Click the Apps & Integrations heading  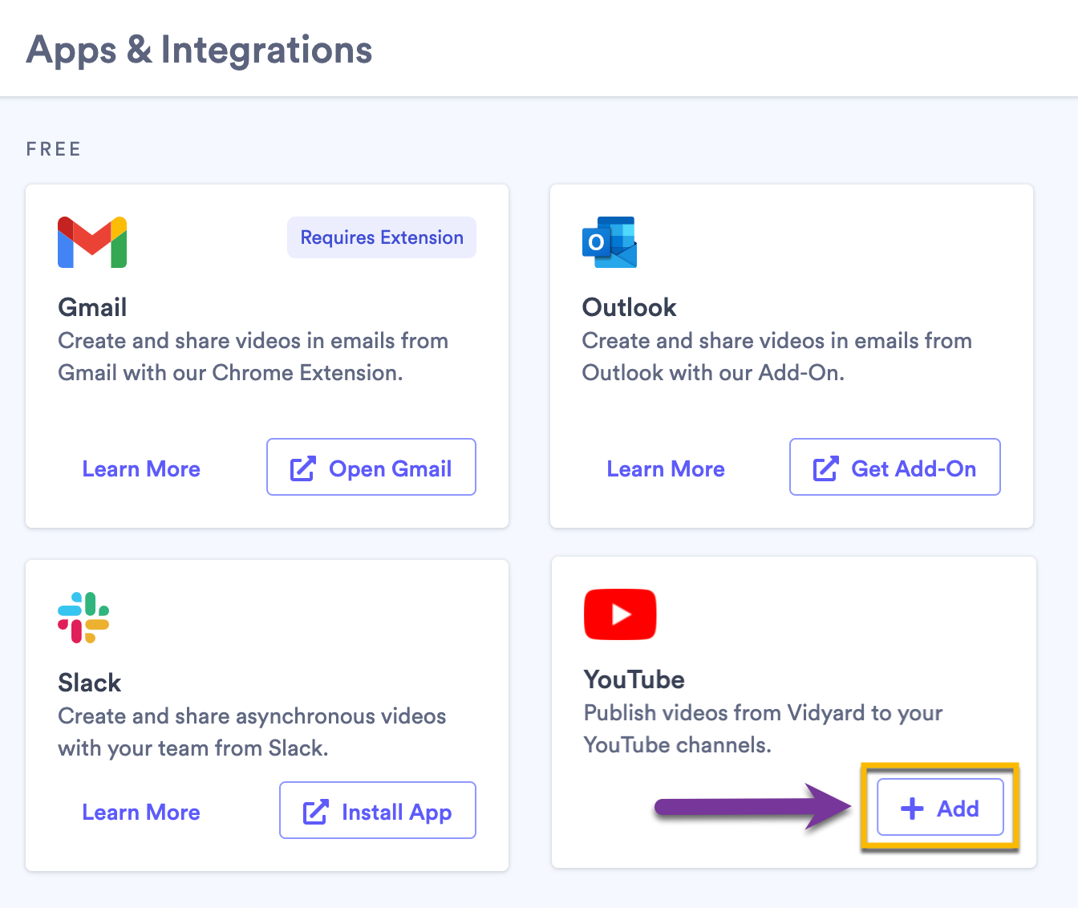coord(200,50)
